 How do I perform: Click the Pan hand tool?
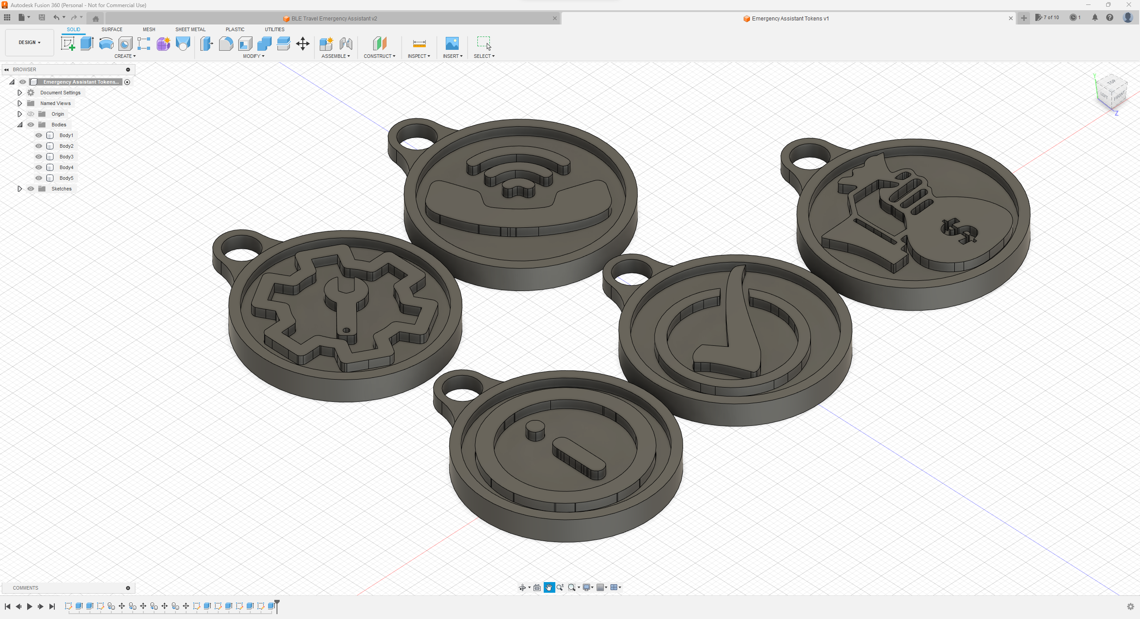549,587
